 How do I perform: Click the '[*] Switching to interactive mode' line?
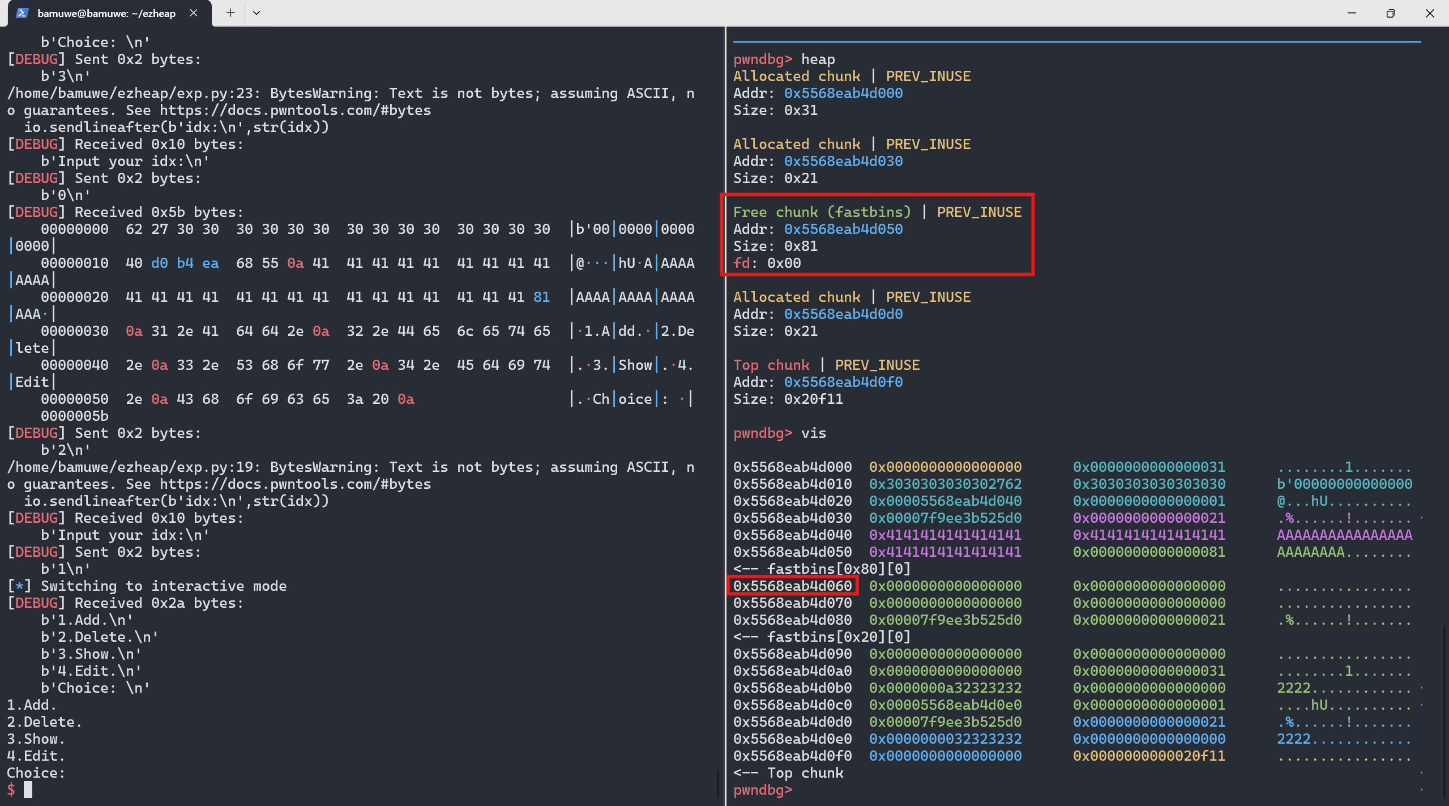(x=147, y=586)
